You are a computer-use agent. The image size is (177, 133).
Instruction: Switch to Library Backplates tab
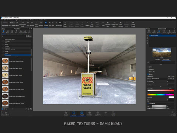(12, 32)
